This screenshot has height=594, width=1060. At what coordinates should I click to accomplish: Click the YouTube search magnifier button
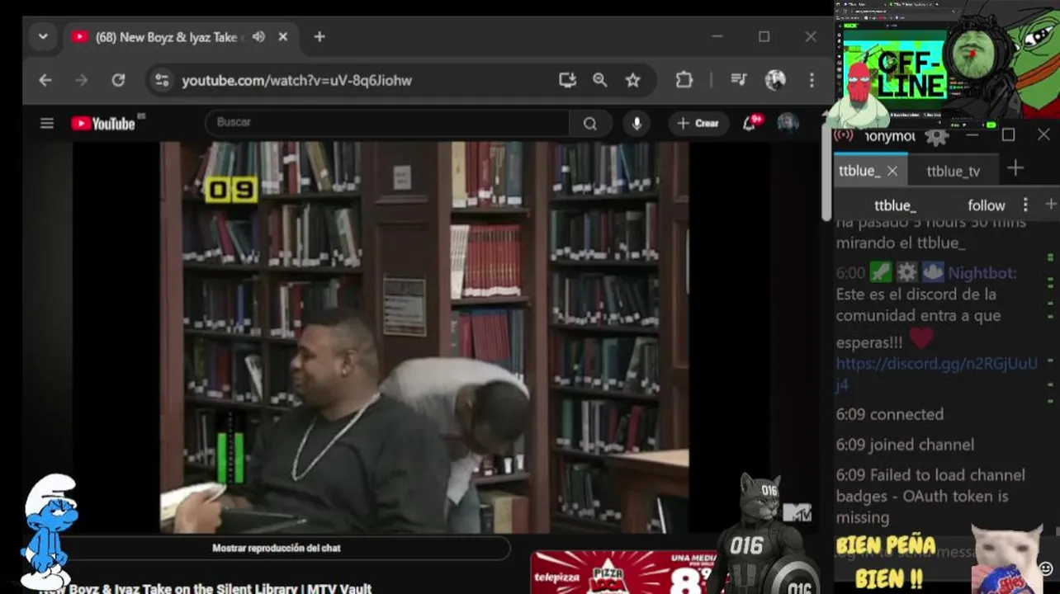[590, 124]
